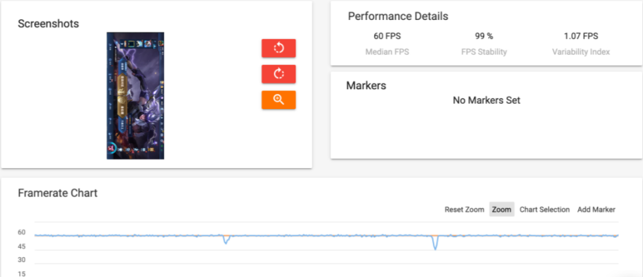Open the orange magnifier zoom button
643x277 pixels.
coord(278,99)
